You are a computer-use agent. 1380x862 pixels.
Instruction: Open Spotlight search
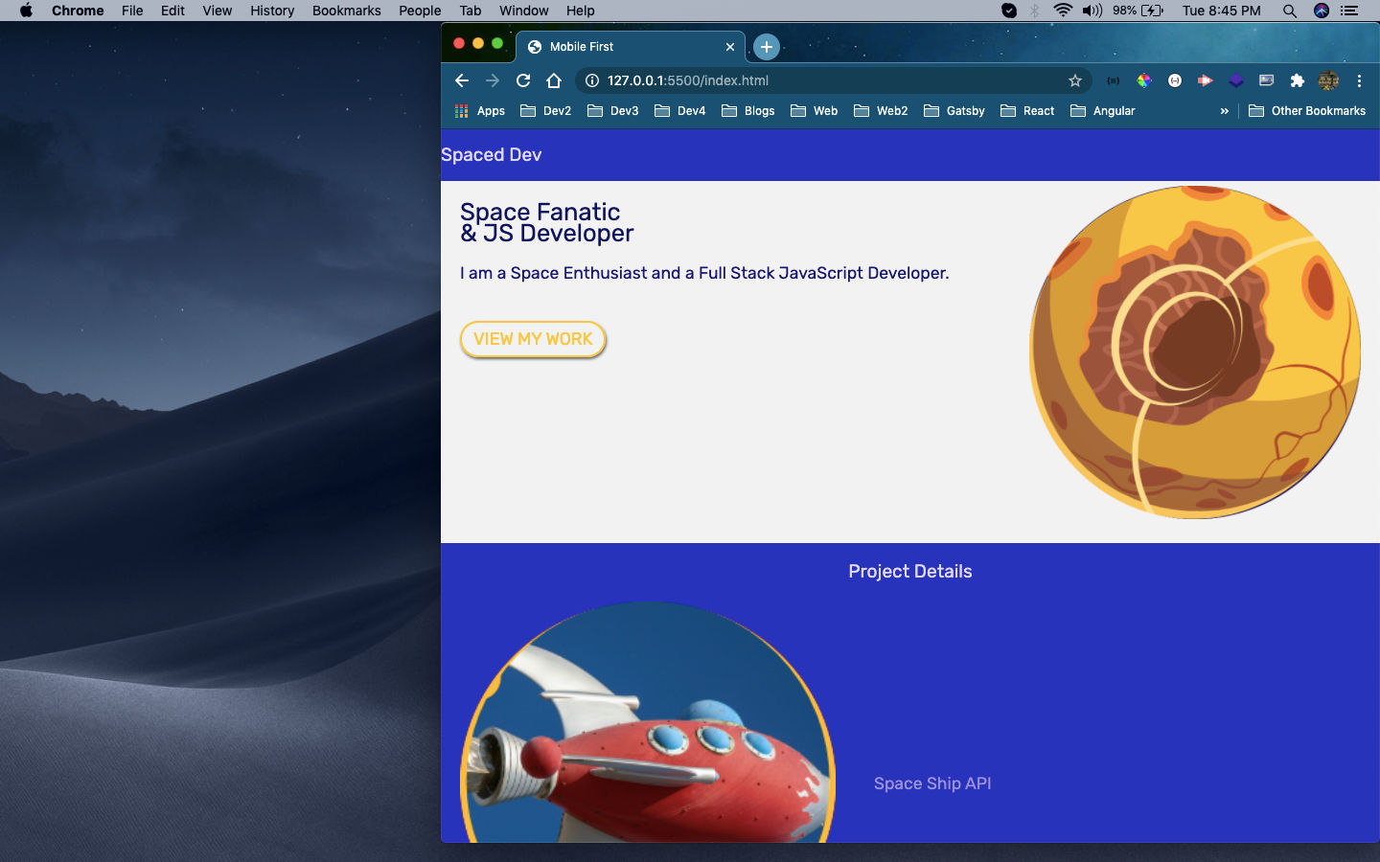click(1290, 11)
